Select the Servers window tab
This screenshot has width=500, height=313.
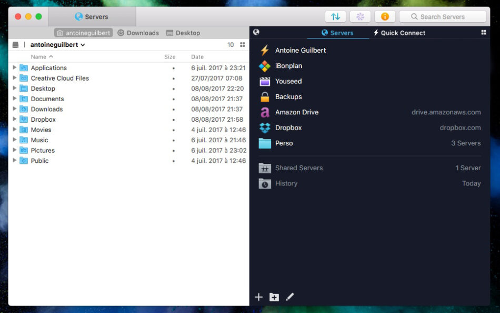point(93,17)
